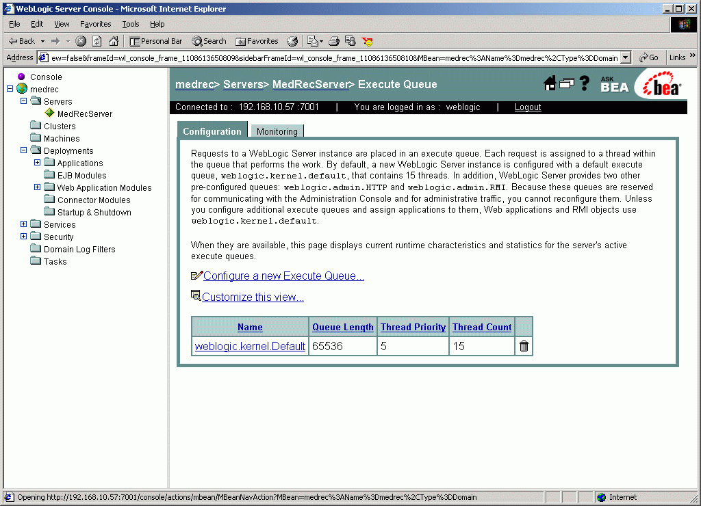The width and height of the screenshot is (701, 506).
Task: Click the console Home house icon
Action: [x=550, y=83]
